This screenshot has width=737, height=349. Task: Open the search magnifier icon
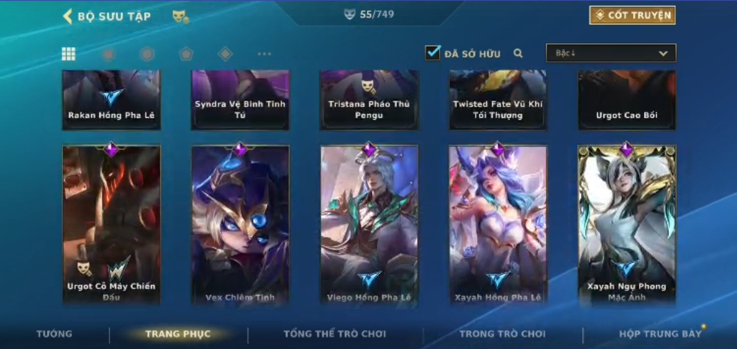(x=518, y=53)
